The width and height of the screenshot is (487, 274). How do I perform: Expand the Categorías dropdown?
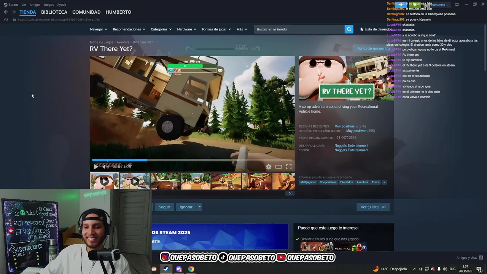click(x=161, y=29)
